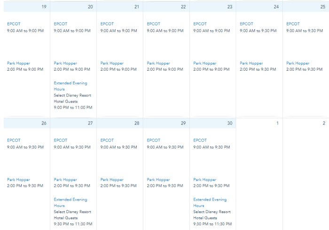This screenshot has width=329, height=230.
Task: Select Park Hopper on the 28th
Action: (x=112, y=179)
